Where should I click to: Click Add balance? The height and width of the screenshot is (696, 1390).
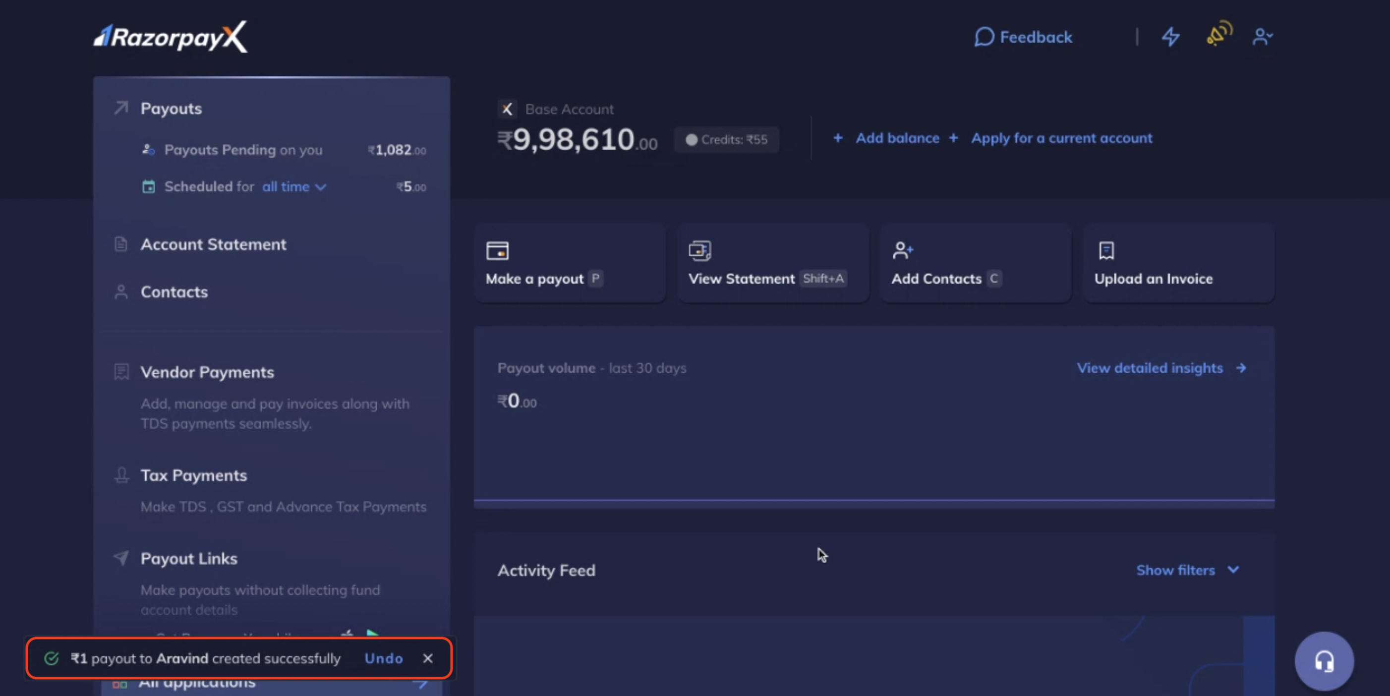(897, 138)
